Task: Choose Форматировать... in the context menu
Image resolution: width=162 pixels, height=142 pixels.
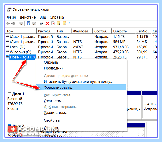Action: pyautogui.click(x=81, y=87)
